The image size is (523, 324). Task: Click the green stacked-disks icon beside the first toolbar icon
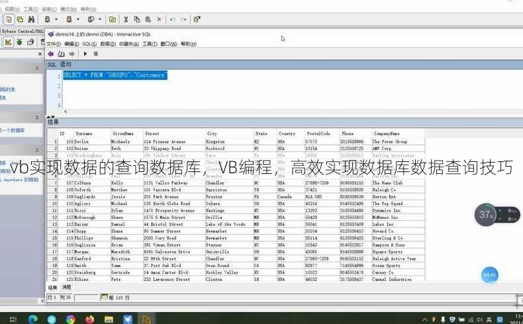(x=20, y=19)
